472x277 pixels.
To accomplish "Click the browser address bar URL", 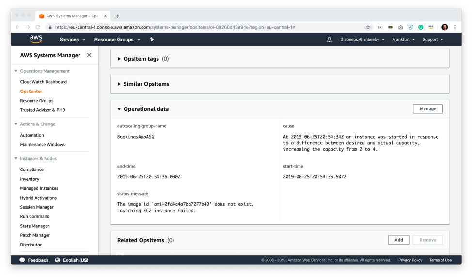I will click(x=175, y=27).
